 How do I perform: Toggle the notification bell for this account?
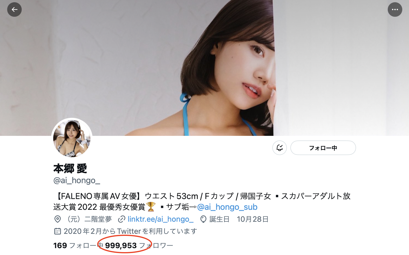(279, 148)
